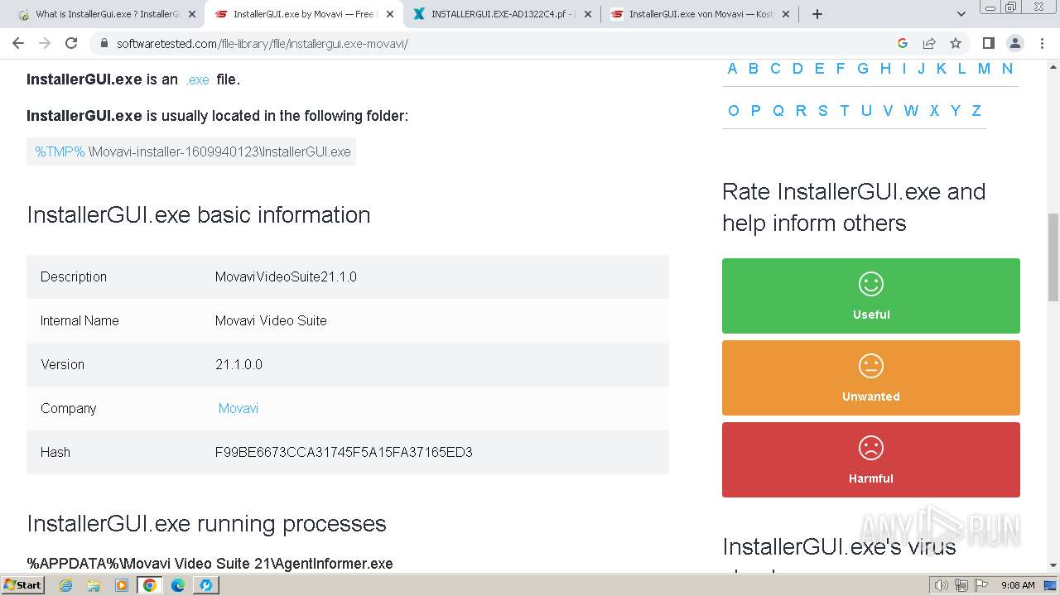This screenshot has width=1060, height=596.
Task: Select version value 21.1.0.0
Action: (x=238, y=364)
